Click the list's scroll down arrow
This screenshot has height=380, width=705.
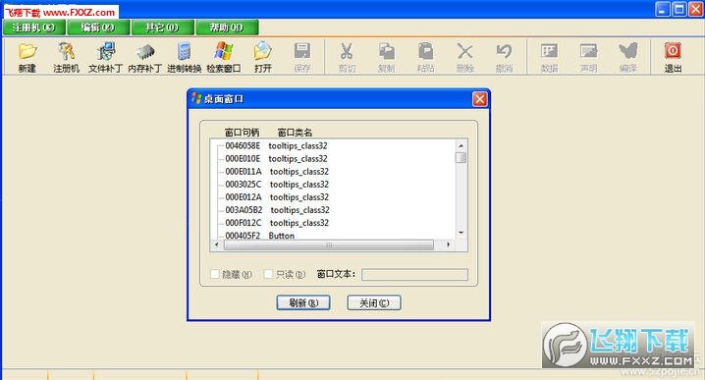[x=461, y=233]
